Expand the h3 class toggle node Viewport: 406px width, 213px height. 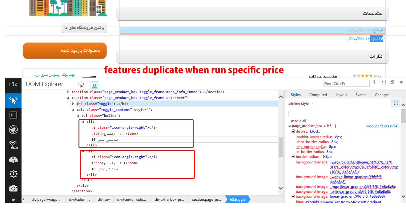[x=73, y=104]
